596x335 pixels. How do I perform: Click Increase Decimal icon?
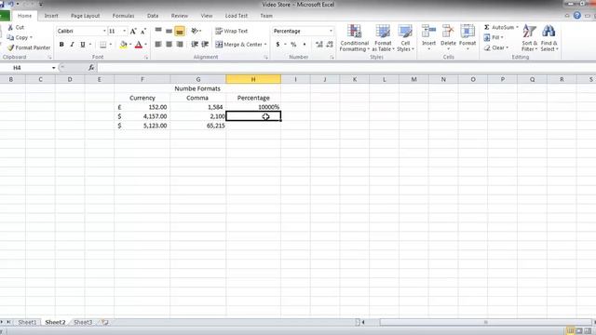tap(319, 45)
